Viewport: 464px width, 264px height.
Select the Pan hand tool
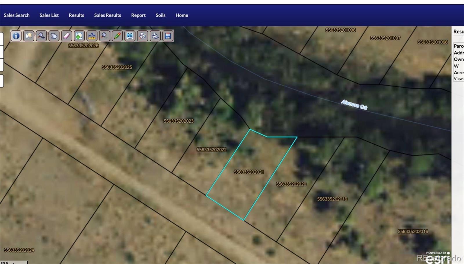[x=54, y=36]
